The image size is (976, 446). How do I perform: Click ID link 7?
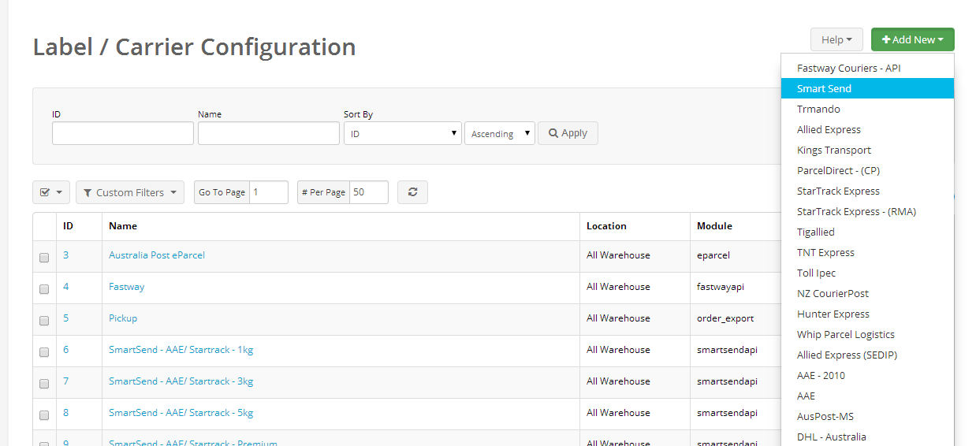coord(66,381)
